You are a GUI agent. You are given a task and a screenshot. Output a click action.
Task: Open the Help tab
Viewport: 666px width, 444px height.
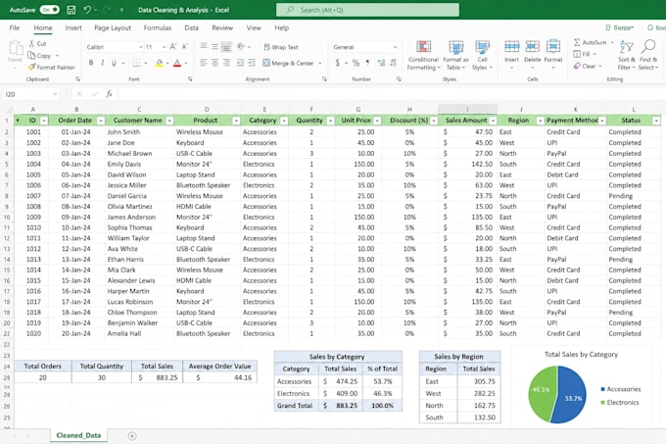tap(281, 27)
